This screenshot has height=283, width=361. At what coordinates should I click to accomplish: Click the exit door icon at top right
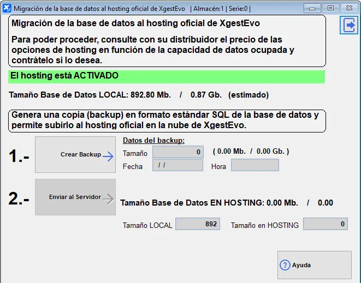pos(348,25)
